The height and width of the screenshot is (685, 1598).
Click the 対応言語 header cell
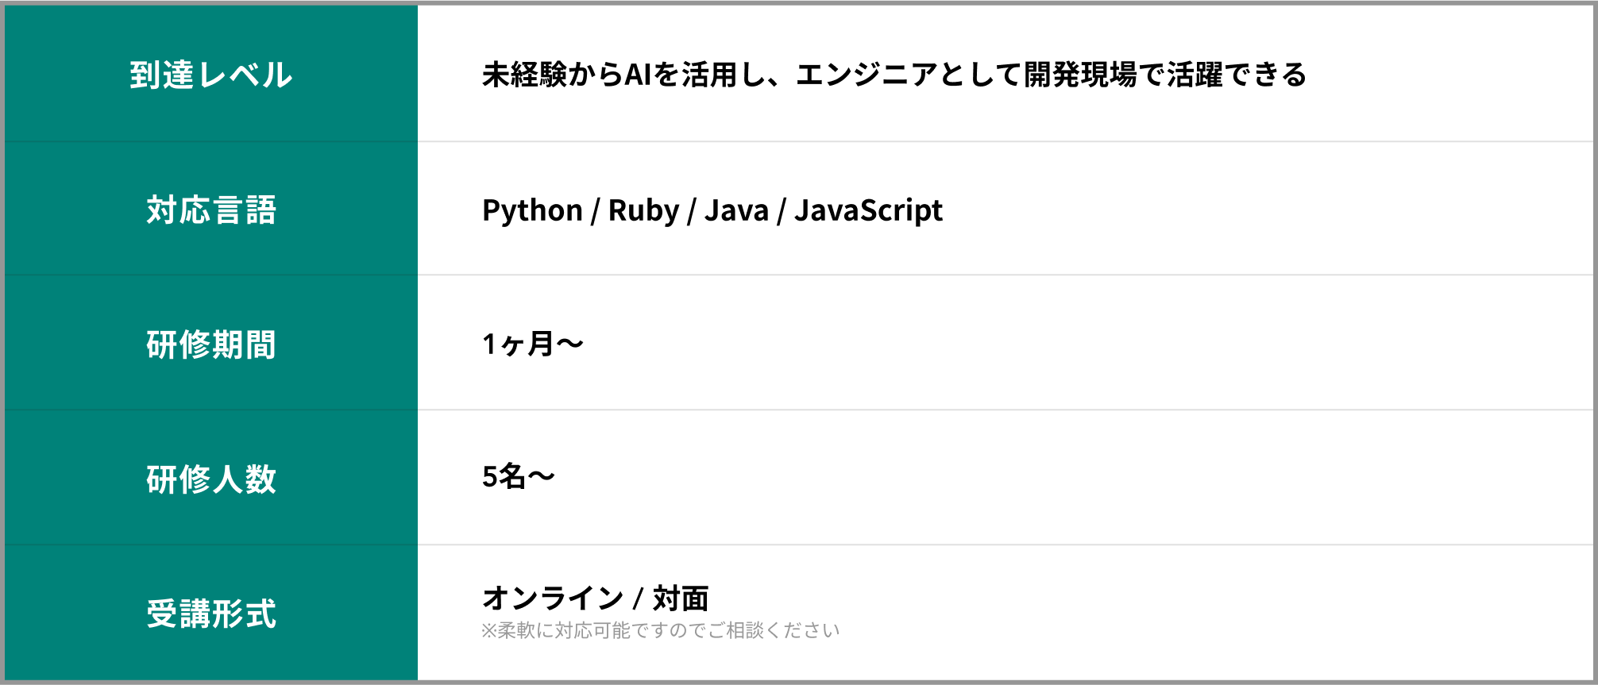211,210
